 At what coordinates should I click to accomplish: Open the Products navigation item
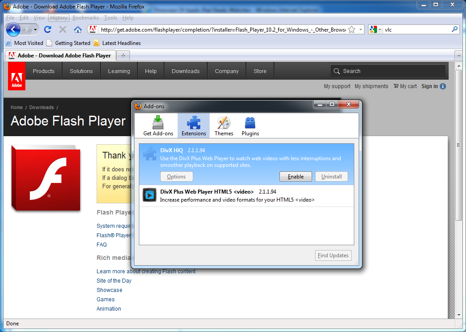(44, 71)
